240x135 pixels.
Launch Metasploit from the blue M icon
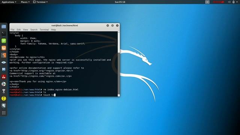tap(4, 69)
